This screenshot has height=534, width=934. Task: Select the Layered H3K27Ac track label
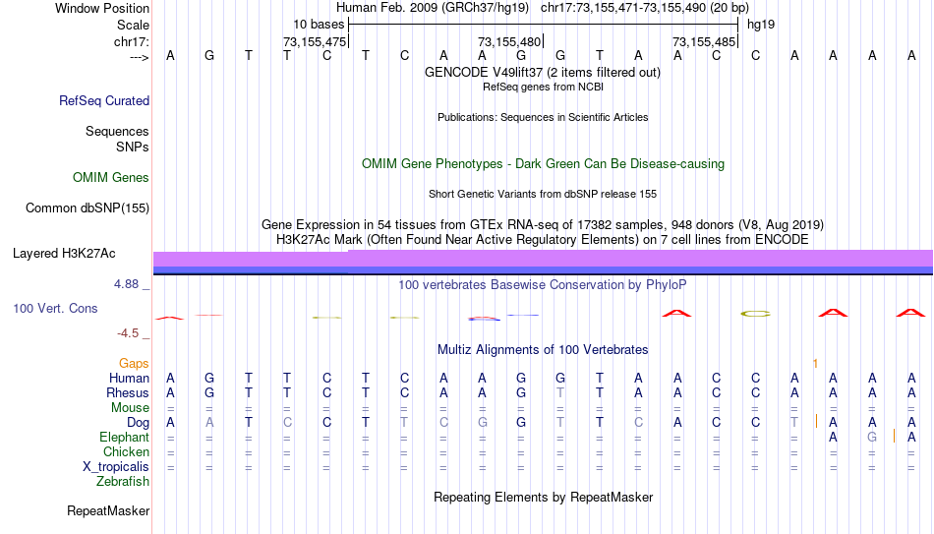click(x=64, y=254)
